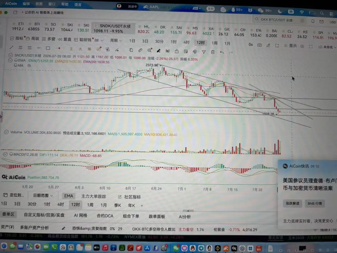Click the 定位到 locate button
This screenshot has width=337, height=253.
point(14,195)
